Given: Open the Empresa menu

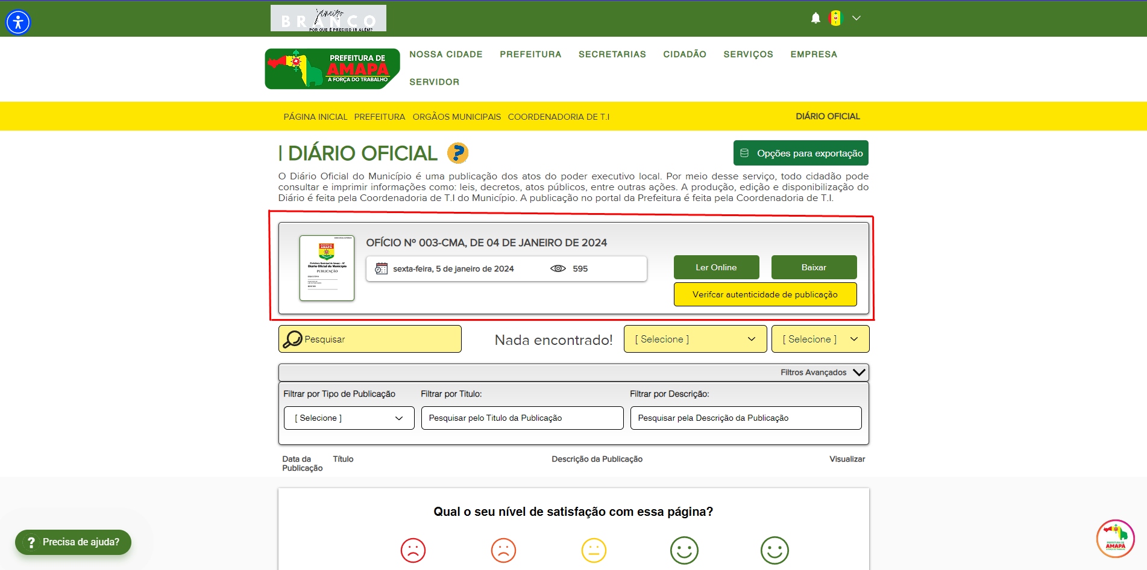Looking at the screenshot, I should [x=814, y=54].
